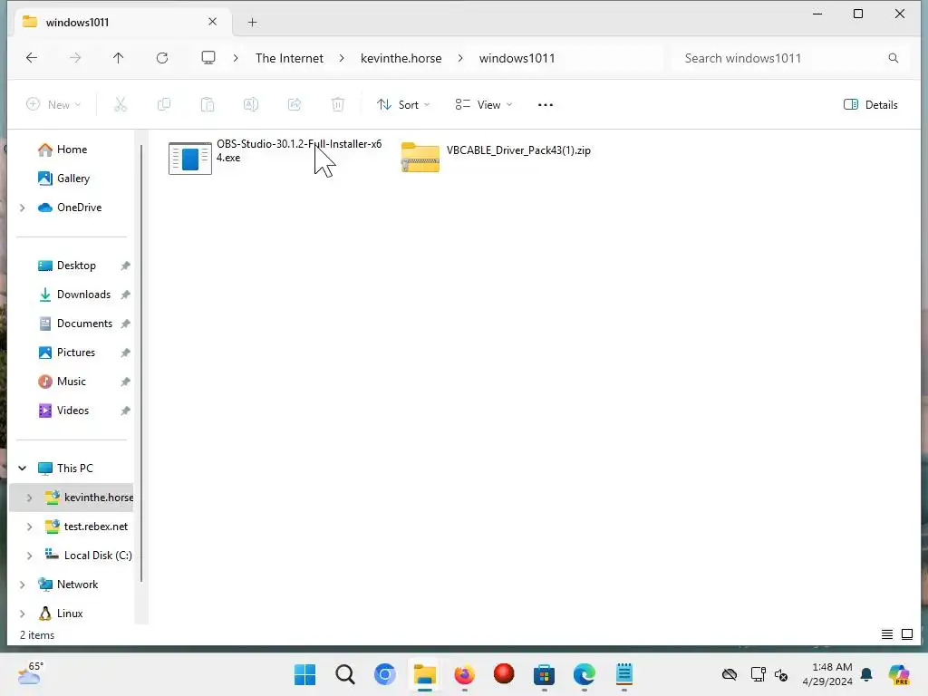Click the red ball app in taskbar

504,673
